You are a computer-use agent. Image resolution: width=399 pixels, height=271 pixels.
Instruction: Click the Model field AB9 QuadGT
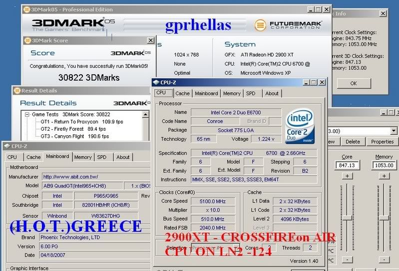click(82, 186)
